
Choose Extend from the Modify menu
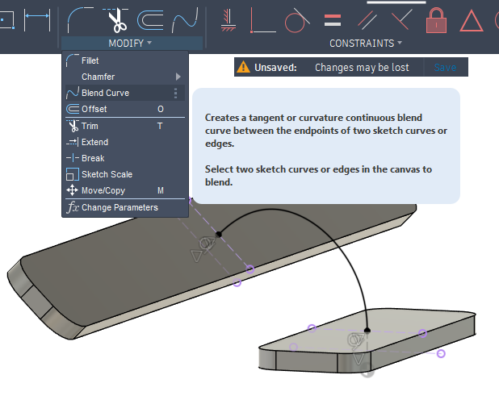tap(125, 142)
